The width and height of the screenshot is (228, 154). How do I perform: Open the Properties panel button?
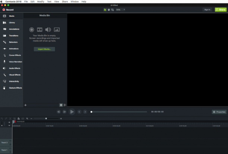click(x=219, y=112)
